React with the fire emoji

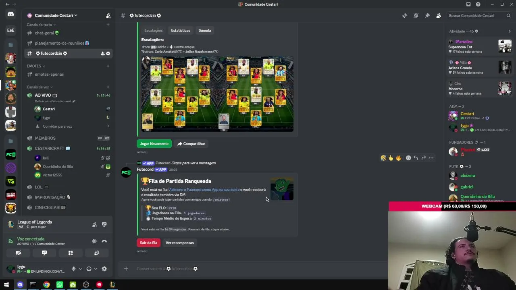(x=399, y=158)
